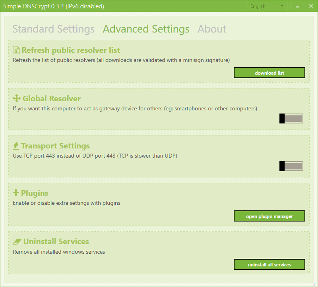Click the Simple DNSCrypt 0.3.4 window title
Screen dimensions: 318x287
[x=54, y=6]
